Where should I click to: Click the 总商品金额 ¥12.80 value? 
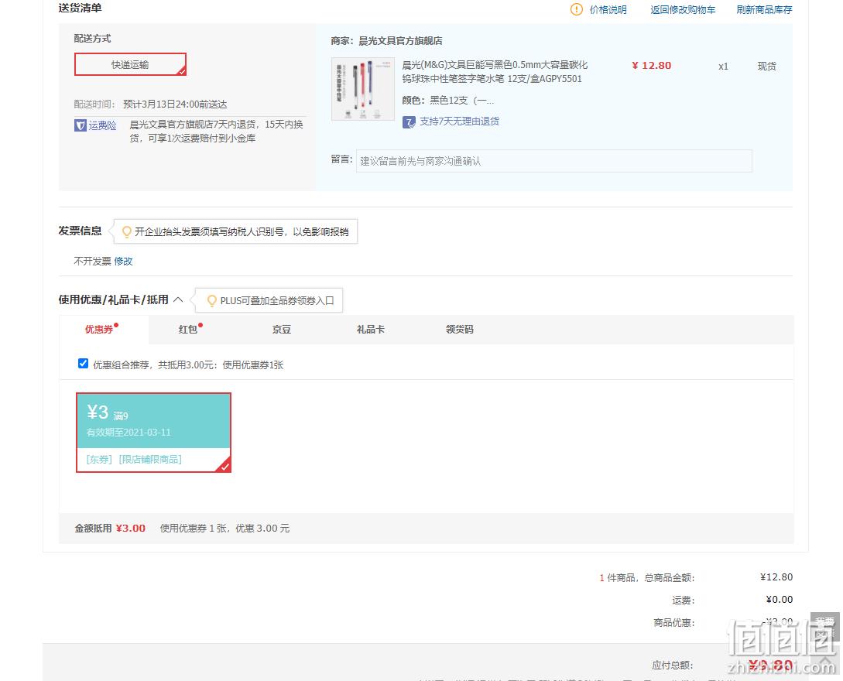click(x=776, y=577)
